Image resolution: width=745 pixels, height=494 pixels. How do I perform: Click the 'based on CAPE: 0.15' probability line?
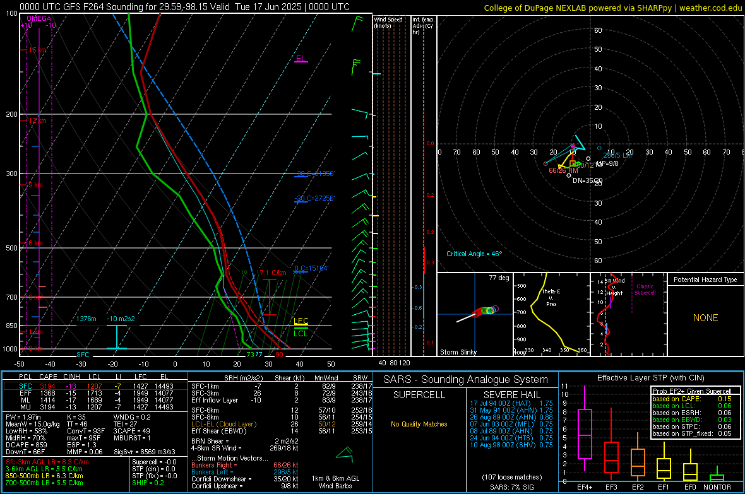[692, 399]
